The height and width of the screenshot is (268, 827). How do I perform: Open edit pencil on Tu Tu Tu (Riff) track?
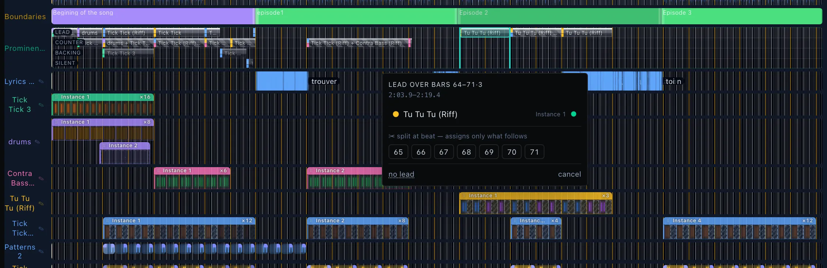pyautogui.click(x=41, y=203)
